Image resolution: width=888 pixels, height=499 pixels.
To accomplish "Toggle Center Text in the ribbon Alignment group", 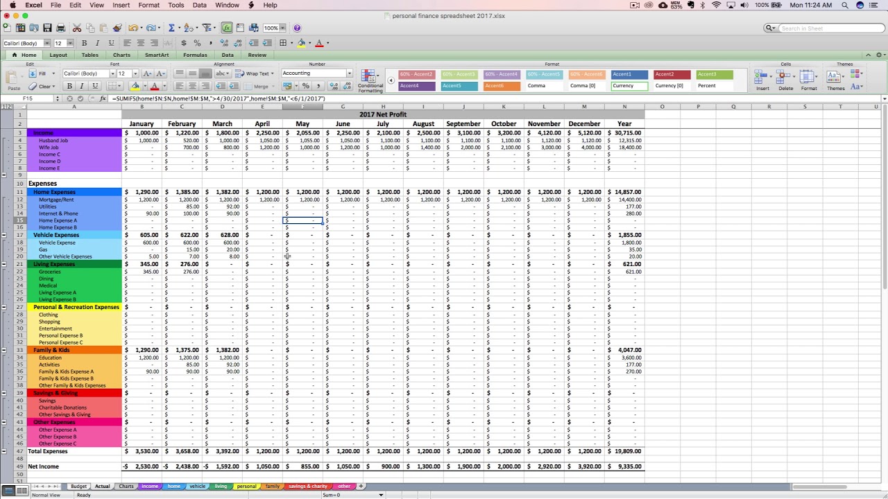I will coord(192,86).
